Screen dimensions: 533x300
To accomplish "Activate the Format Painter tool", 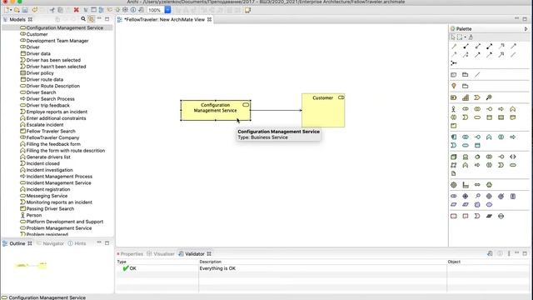I will click(x=471, y=37).
